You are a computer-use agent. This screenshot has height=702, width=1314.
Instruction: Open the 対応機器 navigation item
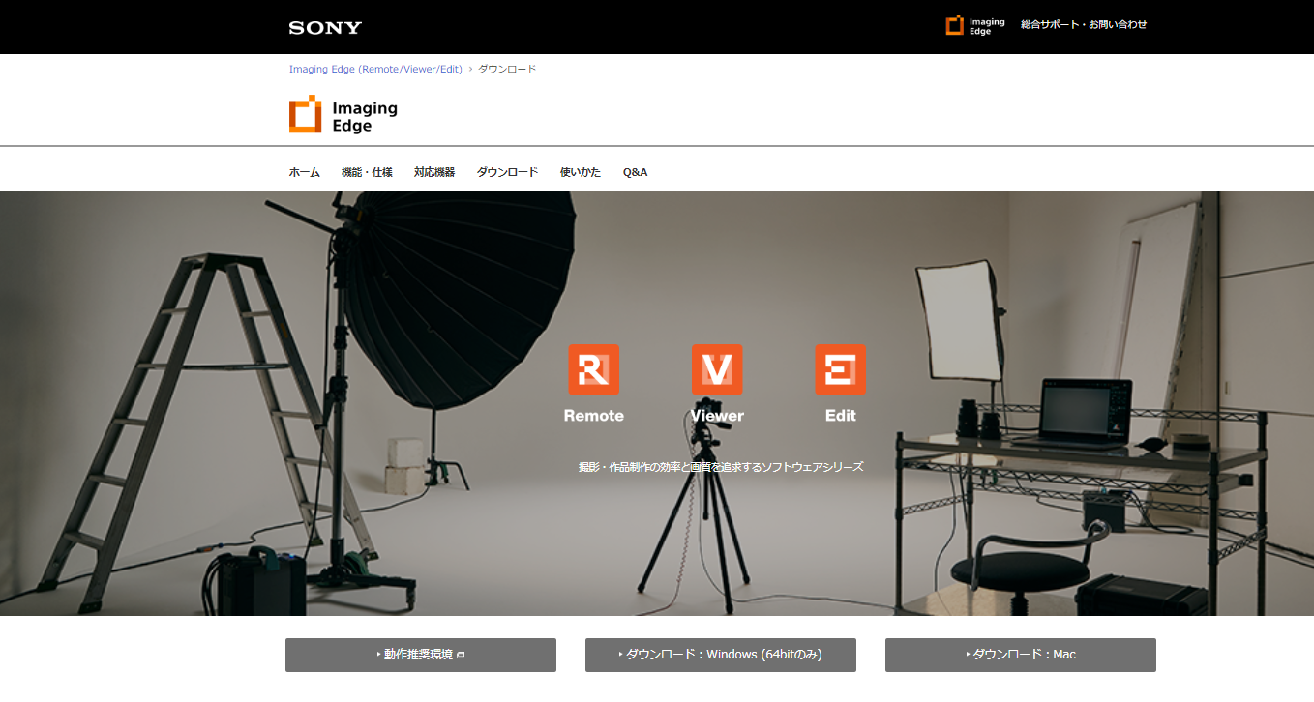pyautogui.click(x=434, y=172)
